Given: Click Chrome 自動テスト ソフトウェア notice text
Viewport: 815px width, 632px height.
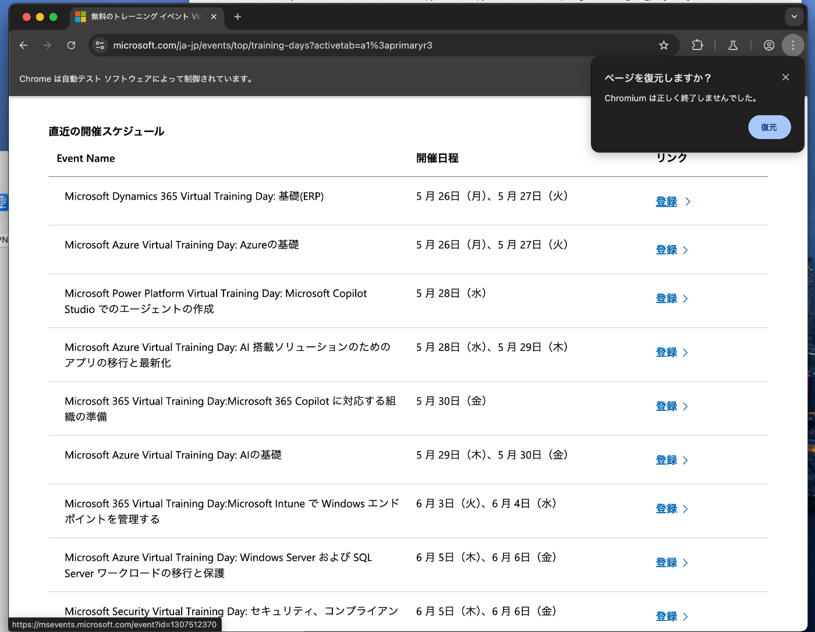Looking at the screenshot, I should [137, 79].
